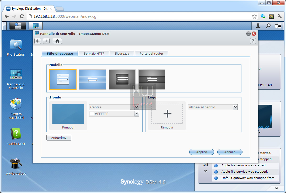Screen dimensions: 286x193
Task: Close the Synology DiskStation browser tab
Action: tap(51, 9)
